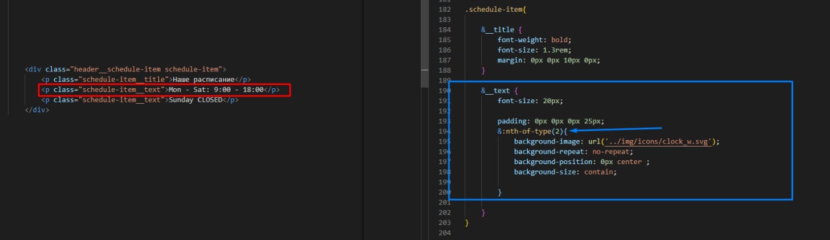The image size is (830, 240).
Task: Click line number 182 in the gutter
Action: coord(444,10)
